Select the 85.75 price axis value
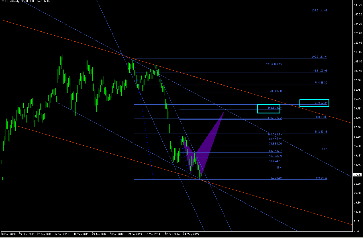Screen dimensions: 363x238 pyautogui.click(x=357, y=99)
